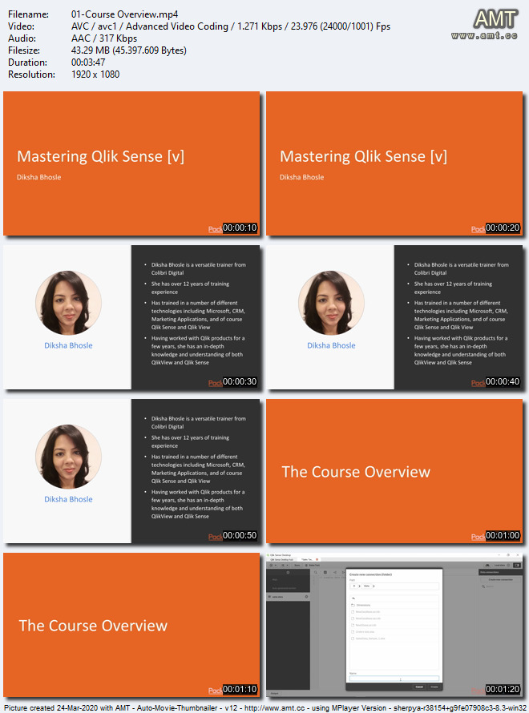
Task: Click the 'Mastering Qlik Sense [v]' title at 00:00:20
Action: click(x=363, y=156)
